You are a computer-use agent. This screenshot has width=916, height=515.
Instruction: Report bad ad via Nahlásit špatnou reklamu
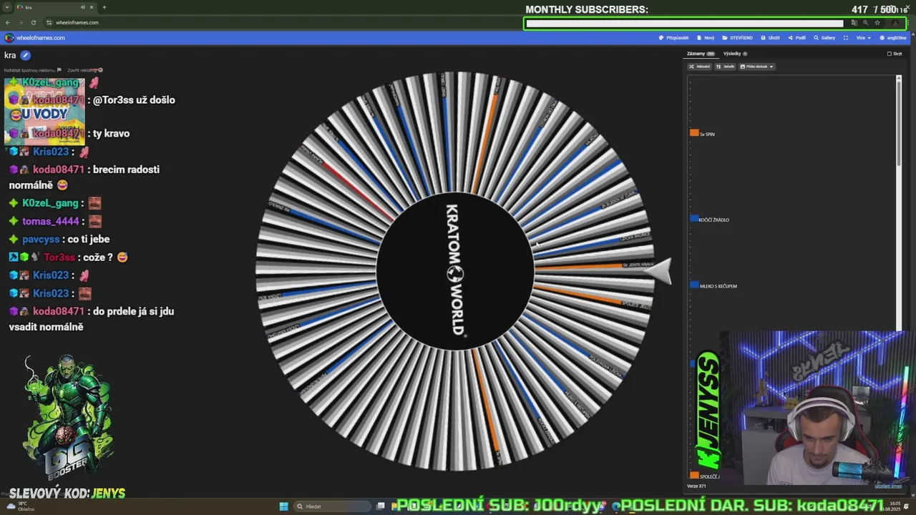click(33, 70)
